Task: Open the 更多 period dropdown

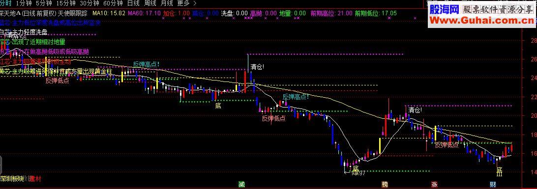Action: pos(183,3)
